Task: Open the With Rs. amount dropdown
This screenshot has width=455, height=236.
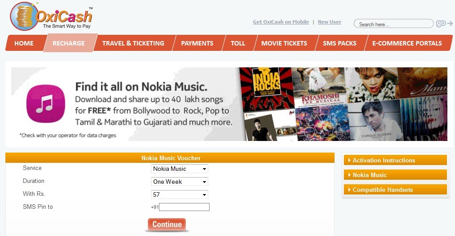Action: pos(180,195)
